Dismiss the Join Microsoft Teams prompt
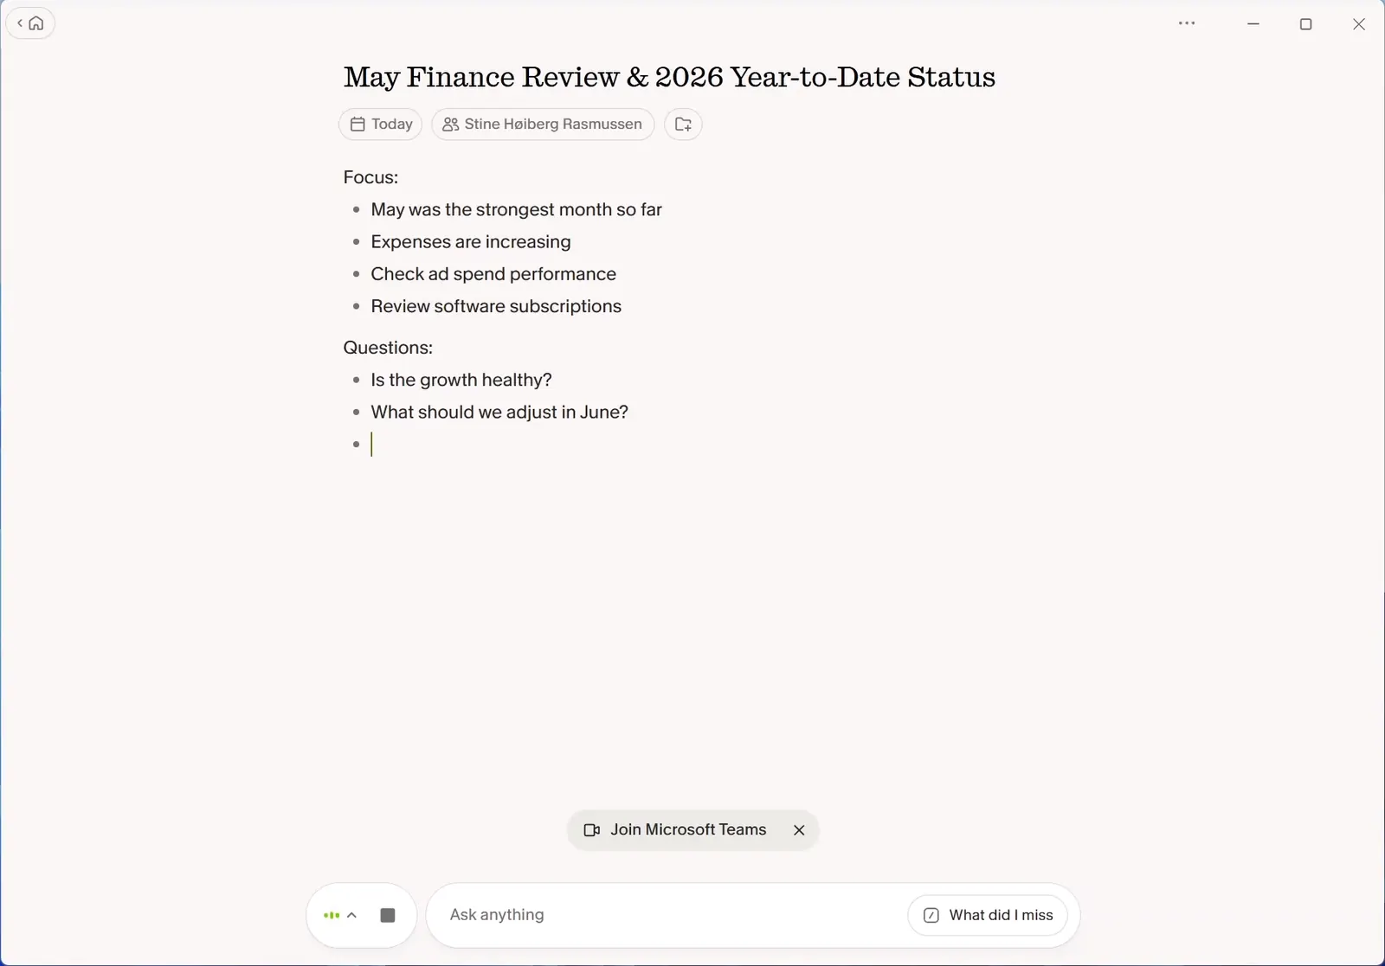1385x966 pixels. 799,830
